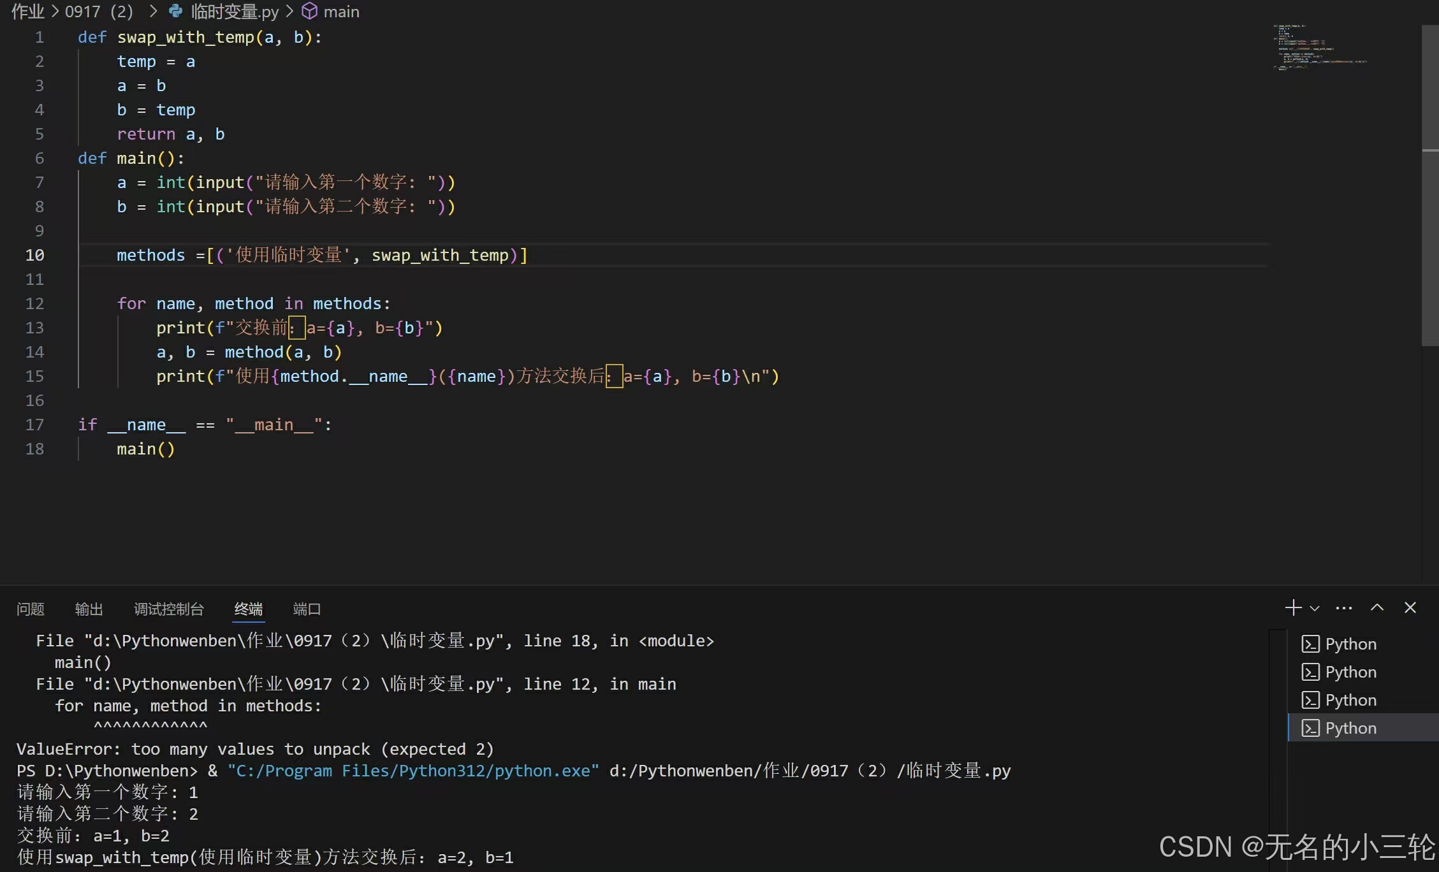Image resolution: width=1439 pixels, height=872 pixels.
Task: Select the second Python terminal entry
Action: coord(1350,672)
